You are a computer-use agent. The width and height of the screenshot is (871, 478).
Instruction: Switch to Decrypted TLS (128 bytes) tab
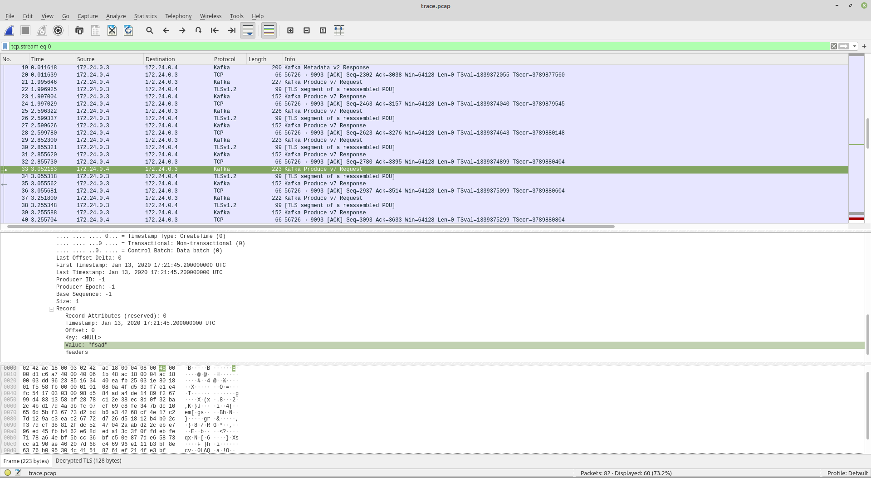[88, 461]
